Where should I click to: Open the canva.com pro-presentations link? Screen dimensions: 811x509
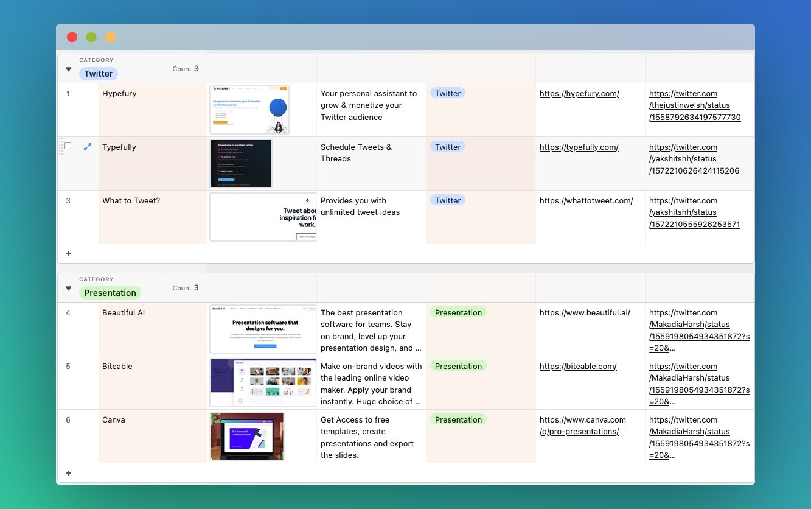[582, 426]
